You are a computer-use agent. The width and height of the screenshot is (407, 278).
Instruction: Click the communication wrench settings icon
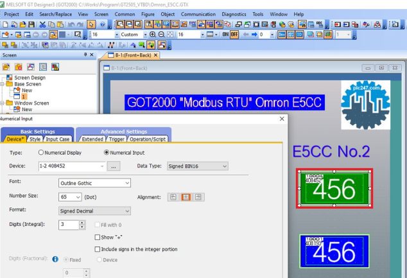pyautogui.click(x=366, y=24)
